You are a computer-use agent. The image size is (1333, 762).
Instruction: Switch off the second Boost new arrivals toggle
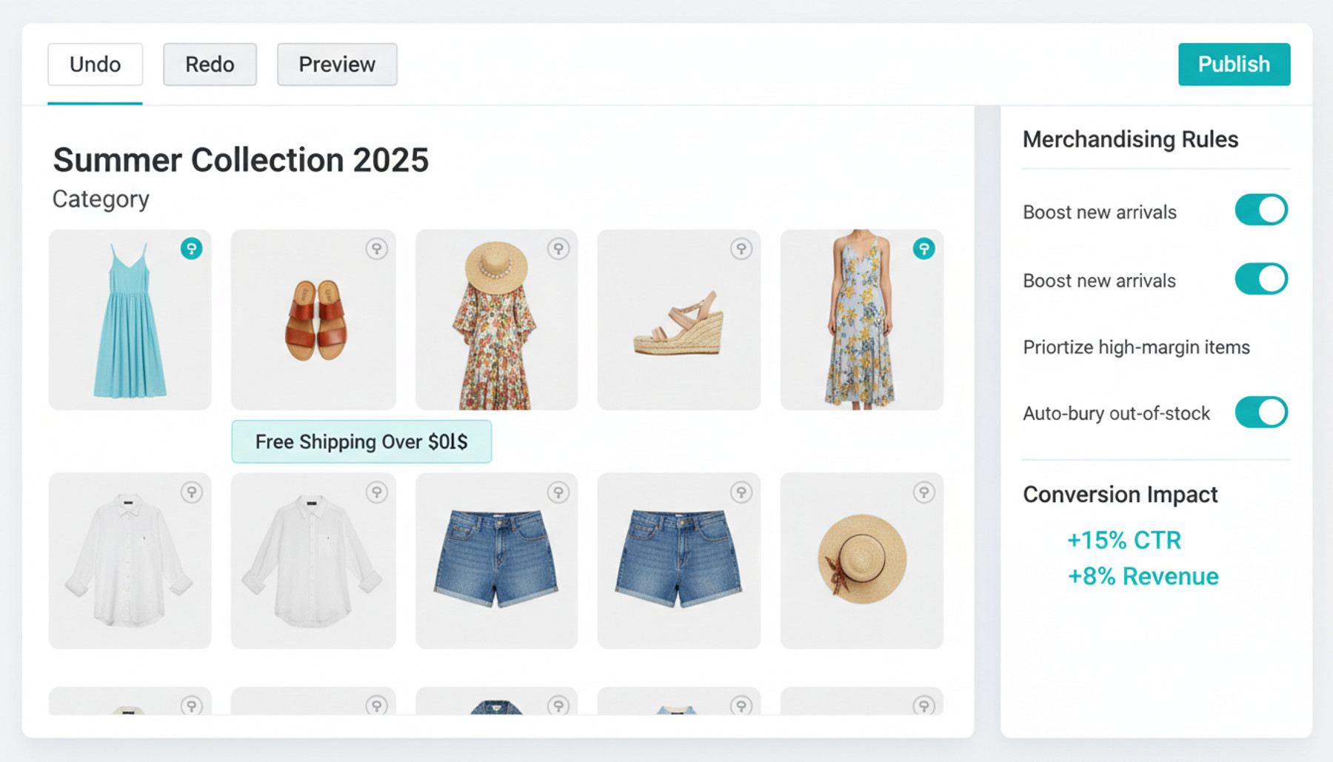(x=1261, y=279)
